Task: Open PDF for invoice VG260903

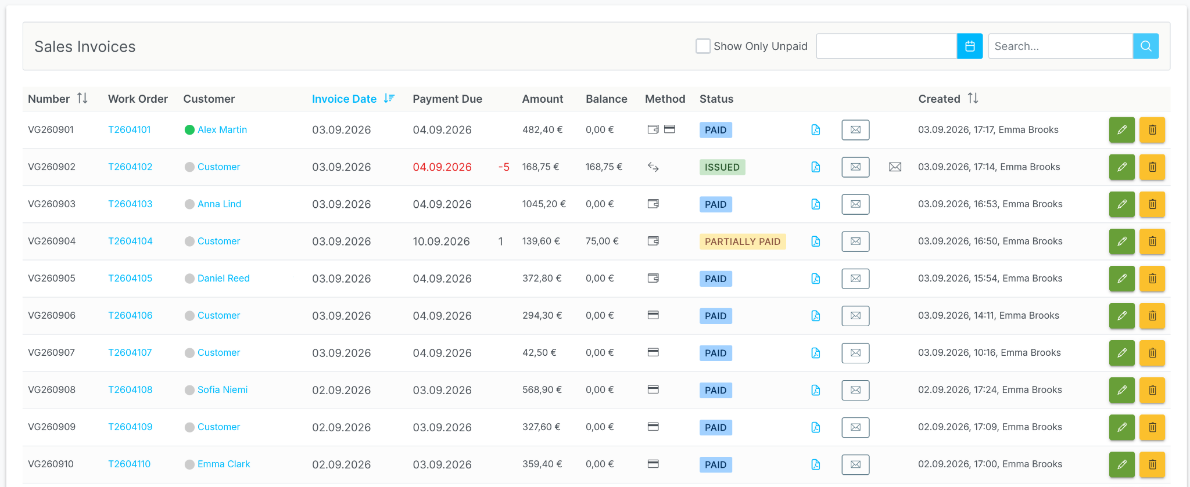Action: click(816, 204)
